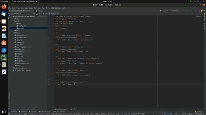The width and height of the screenshot is (206, 115).
Task: Expand the azure folder
Action: [x=13, y=19]
